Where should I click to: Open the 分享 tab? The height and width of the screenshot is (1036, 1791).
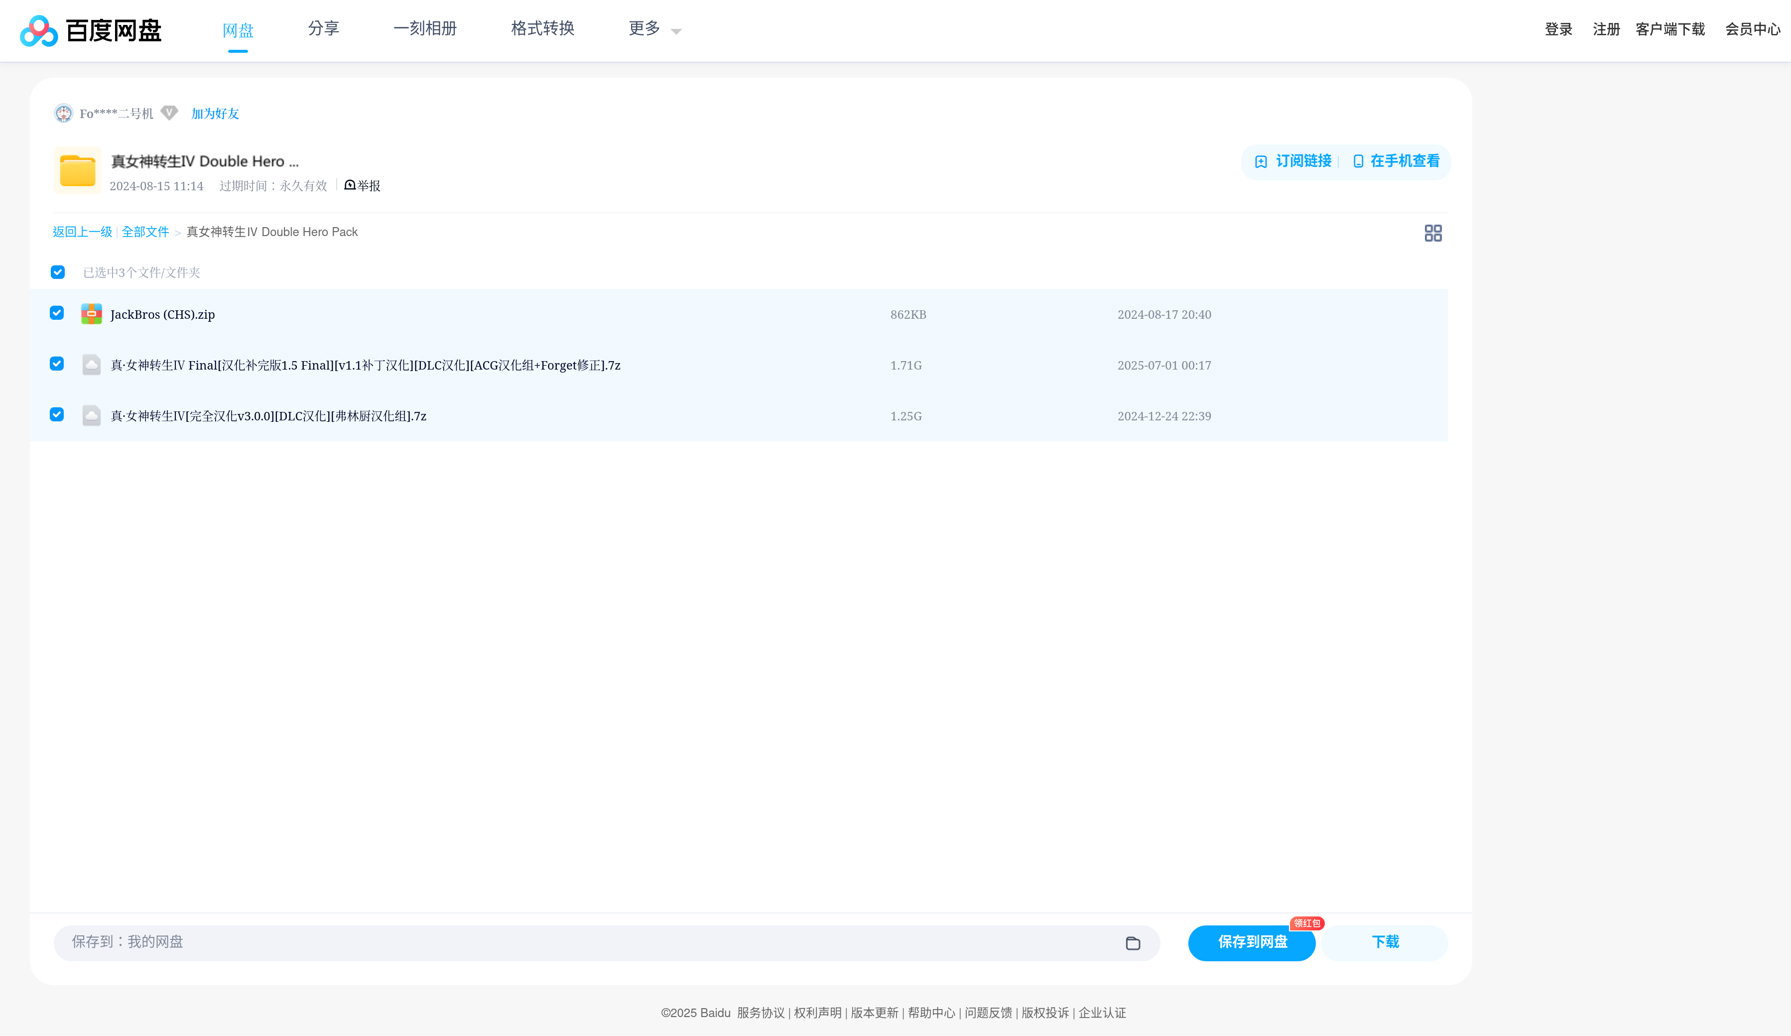323,28
